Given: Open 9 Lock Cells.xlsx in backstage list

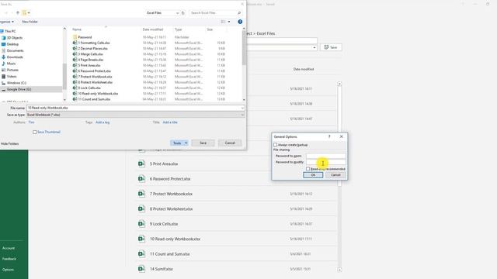Looking at the screenshot, I should pos(164,224).
